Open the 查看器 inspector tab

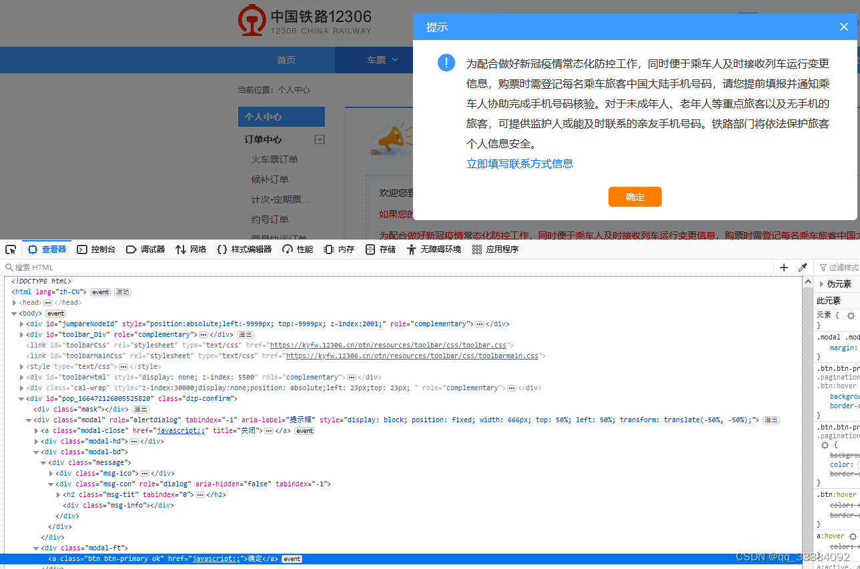(x=47, y=249)
